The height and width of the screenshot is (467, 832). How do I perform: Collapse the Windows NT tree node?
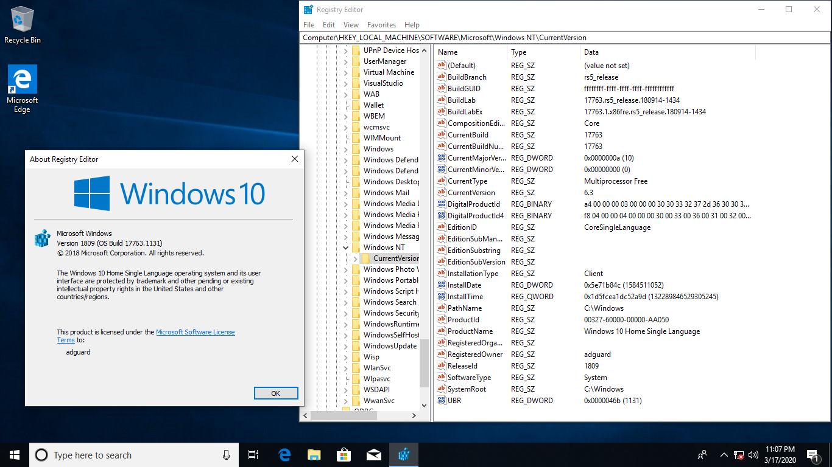345,247
